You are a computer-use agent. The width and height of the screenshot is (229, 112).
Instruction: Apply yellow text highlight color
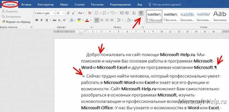pyautogui.click(x=79, y=20)
